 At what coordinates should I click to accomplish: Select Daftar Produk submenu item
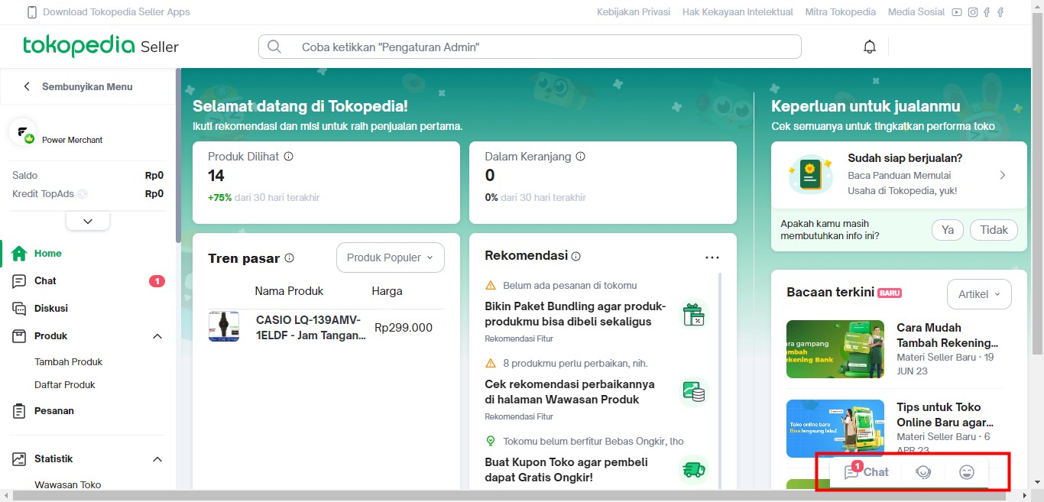(65, 385)
